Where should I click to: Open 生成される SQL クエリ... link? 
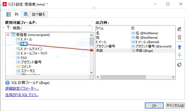coord(22,95)
